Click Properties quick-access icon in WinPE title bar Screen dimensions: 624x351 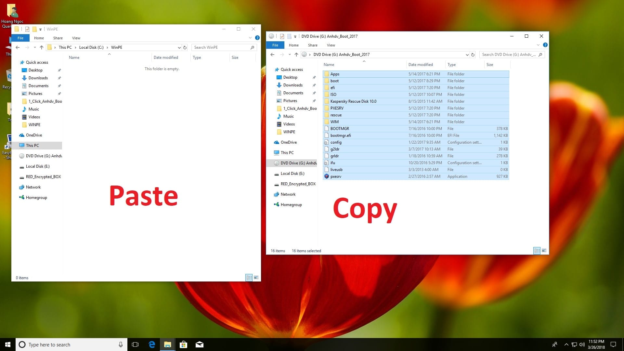[x=27, y=29]
